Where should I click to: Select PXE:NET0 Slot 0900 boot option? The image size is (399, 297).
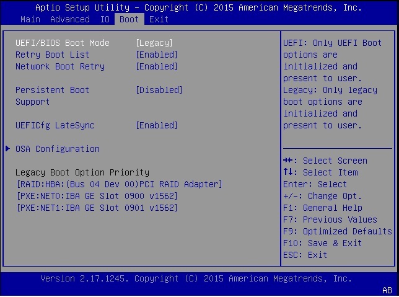click(97, 196)
